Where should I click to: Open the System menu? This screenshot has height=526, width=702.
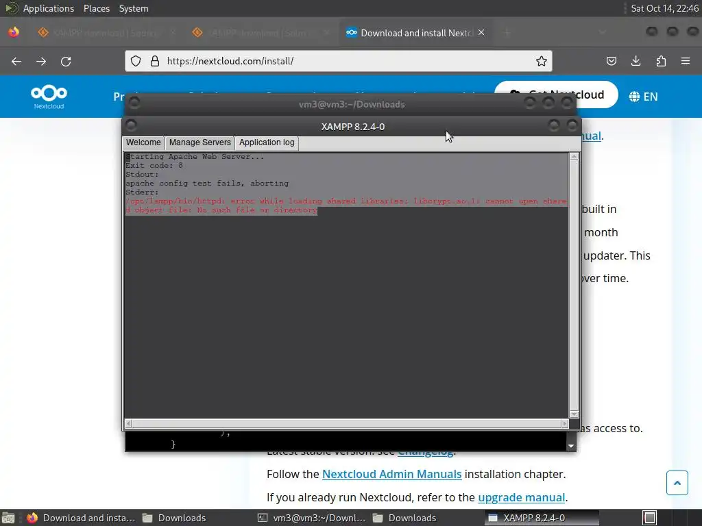134,8
